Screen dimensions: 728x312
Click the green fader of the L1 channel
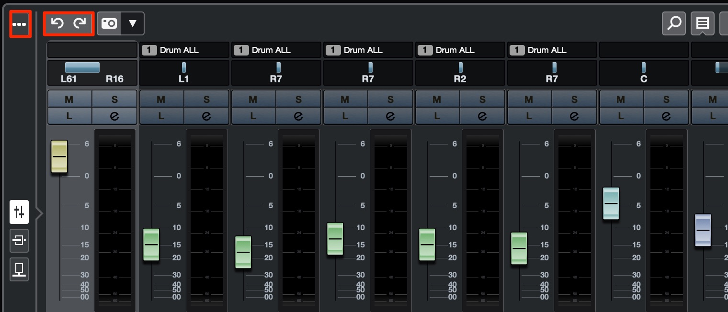[x=151, y=245]
